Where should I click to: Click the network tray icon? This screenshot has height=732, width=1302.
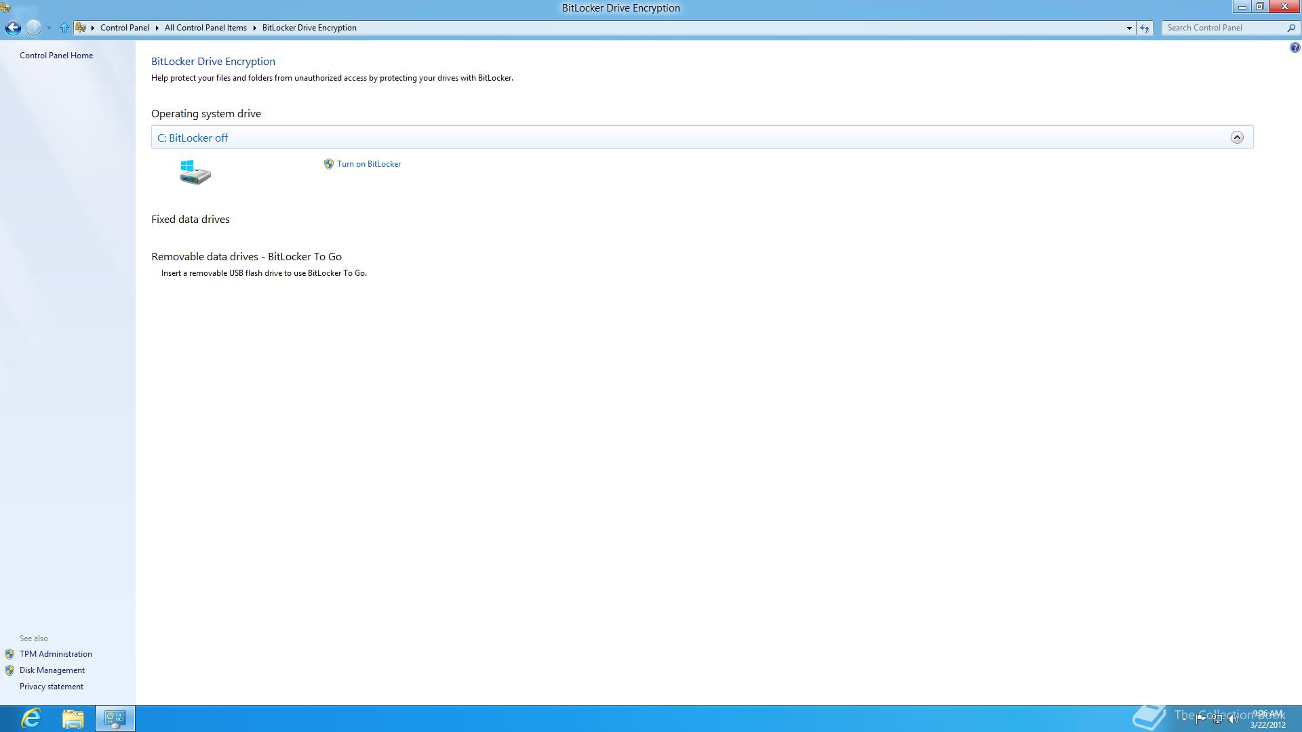tap(1217, 718)
